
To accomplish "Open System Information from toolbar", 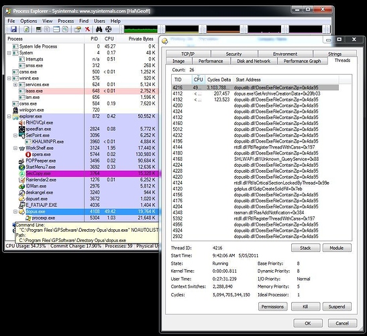I will pos(38,30).
